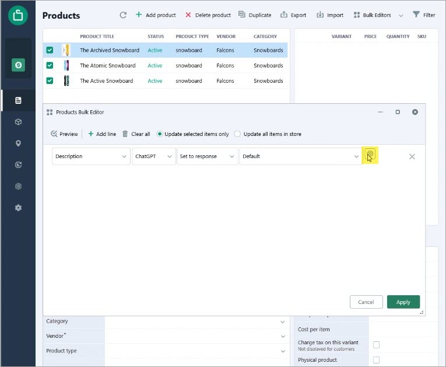Sort by PRODUCT TITLE column header
446x367 pixels.
tap(97, 36)
